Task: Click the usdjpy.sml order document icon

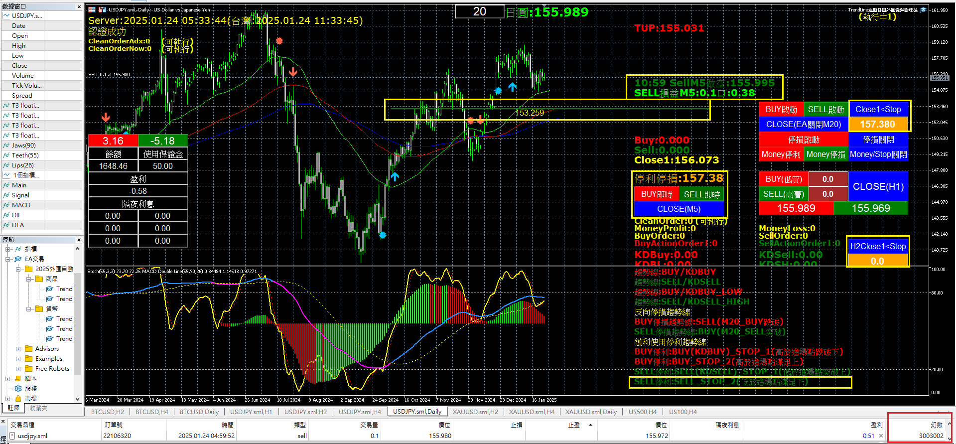Action: pyautogui.click(x=12, y=436)
